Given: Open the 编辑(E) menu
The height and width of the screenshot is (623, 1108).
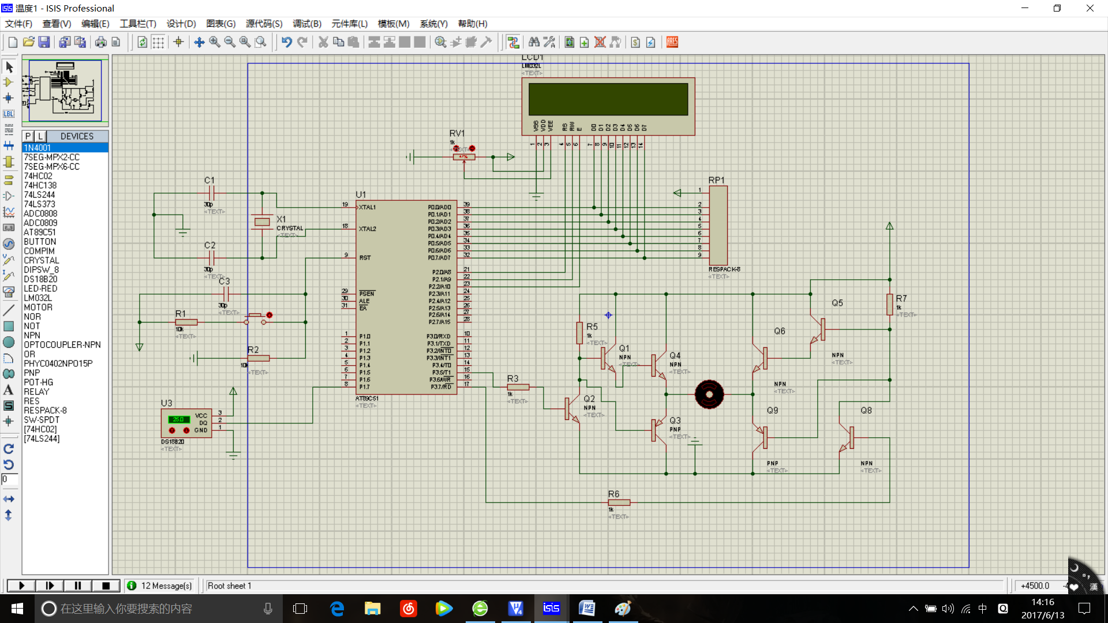Looking at the screenshot, I should coord(95,24).
